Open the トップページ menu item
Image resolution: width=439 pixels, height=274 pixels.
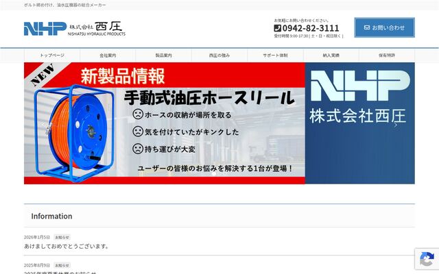52,55
